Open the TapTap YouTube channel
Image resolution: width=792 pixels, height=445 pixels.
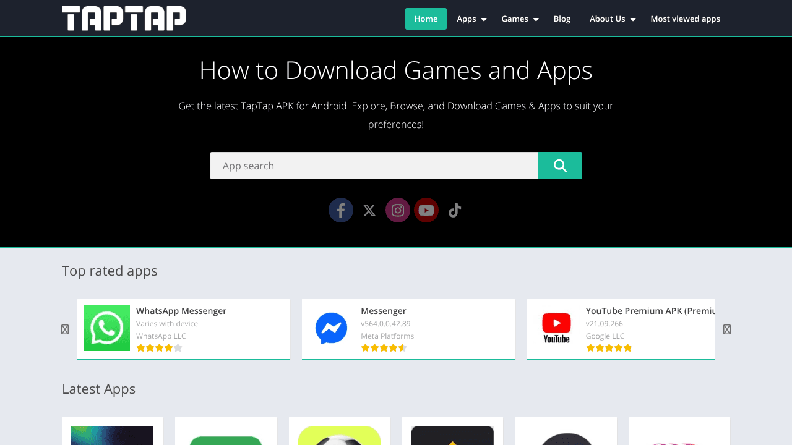tap(426, 210)
